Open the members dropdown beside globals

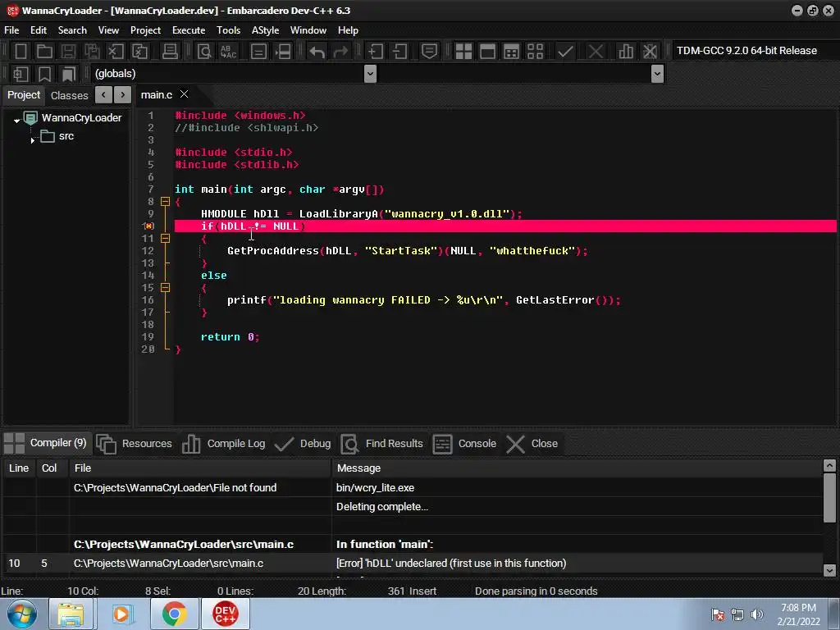[x=657, y=73]
